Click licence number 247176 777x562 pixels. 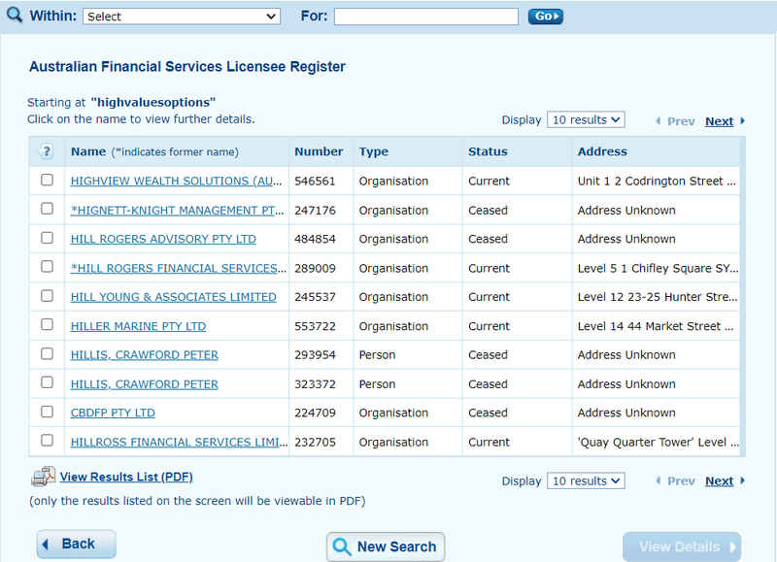[315, 211]
